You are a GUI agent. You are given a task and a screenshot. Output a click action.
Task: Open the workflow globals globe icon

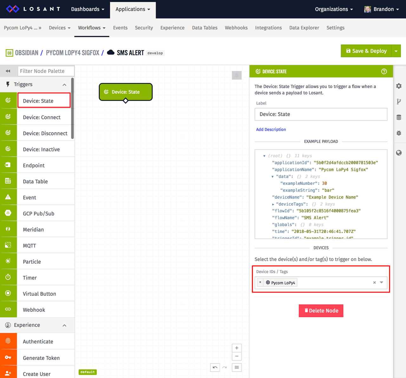click(x=399, y=153)
